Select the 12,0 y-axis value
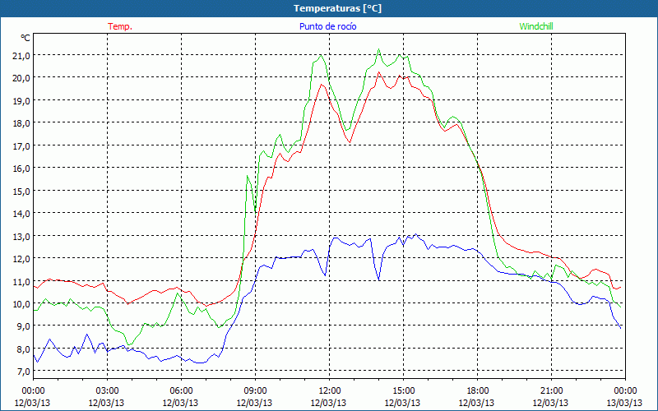This screenshot has width=658, height=411. click(x=21, y=259)
